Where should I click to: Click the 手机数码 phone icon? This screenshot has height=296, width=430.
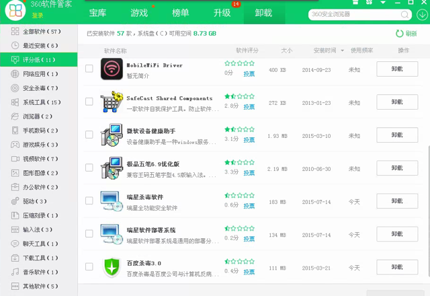click(15, 131)
